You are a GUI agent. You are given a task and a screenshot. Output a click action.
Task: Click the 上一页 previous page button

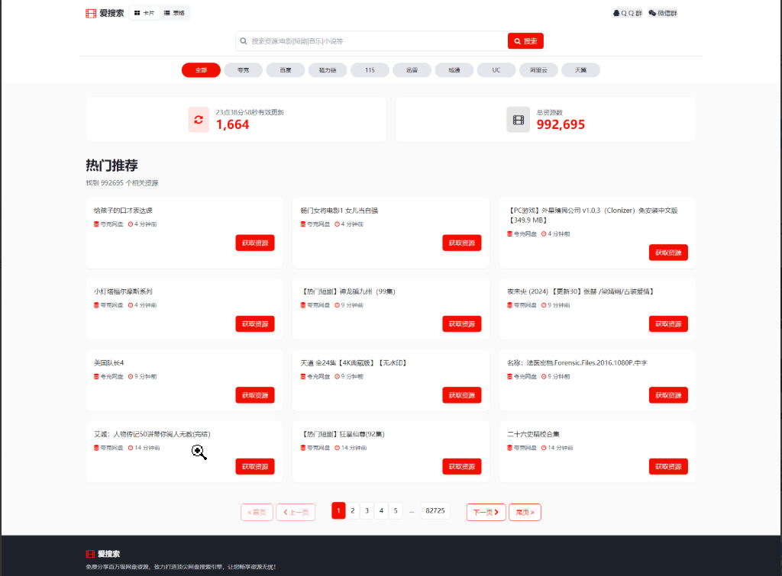(x=296, y=512)
